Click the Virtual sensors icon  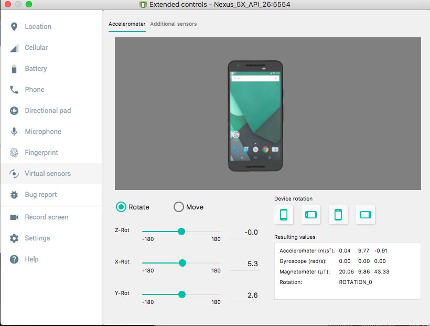(x=14, y=174)
